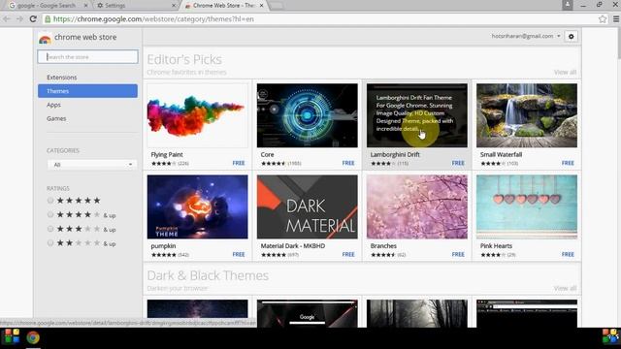
Task: Select the 5 stars rating filter
Action: 50,201
